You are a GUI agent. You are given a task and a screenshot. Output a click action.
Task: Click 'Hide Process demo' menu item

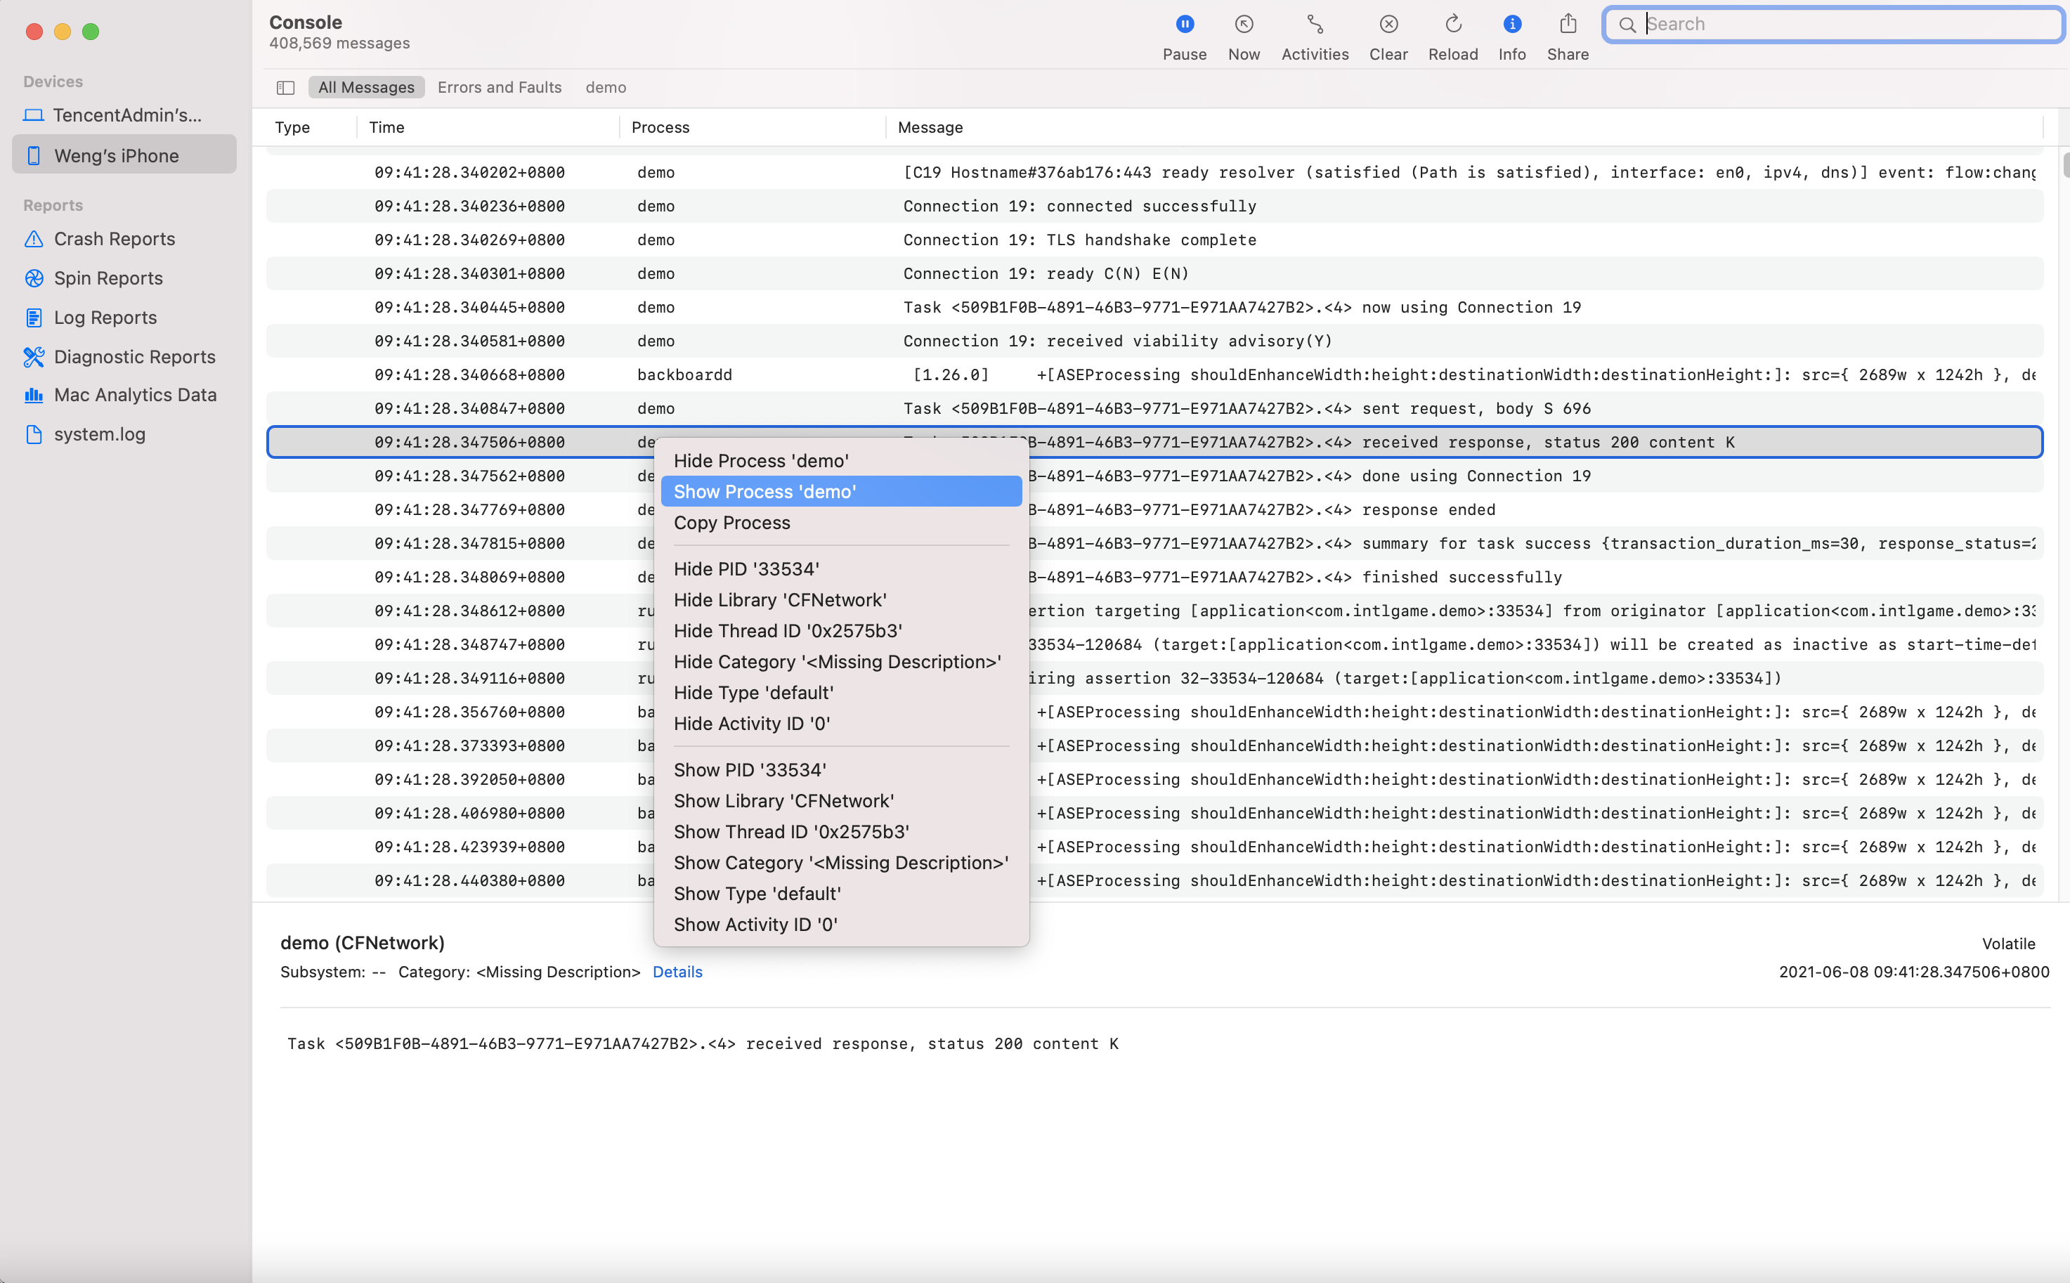click(760, 460)
